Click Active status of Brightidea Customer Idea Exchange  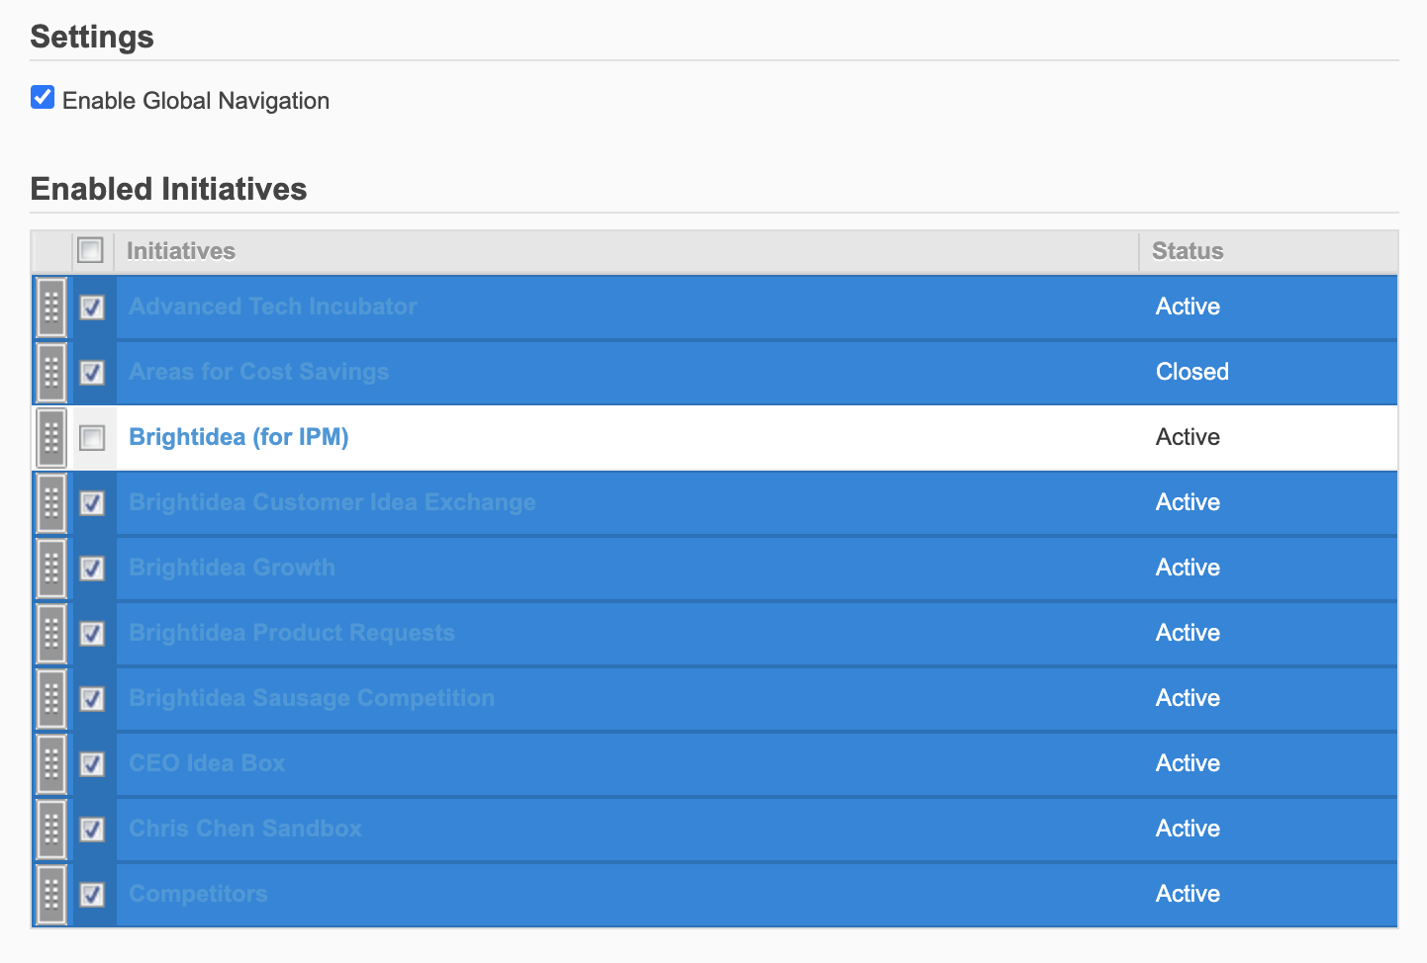tap(1188, 502)
